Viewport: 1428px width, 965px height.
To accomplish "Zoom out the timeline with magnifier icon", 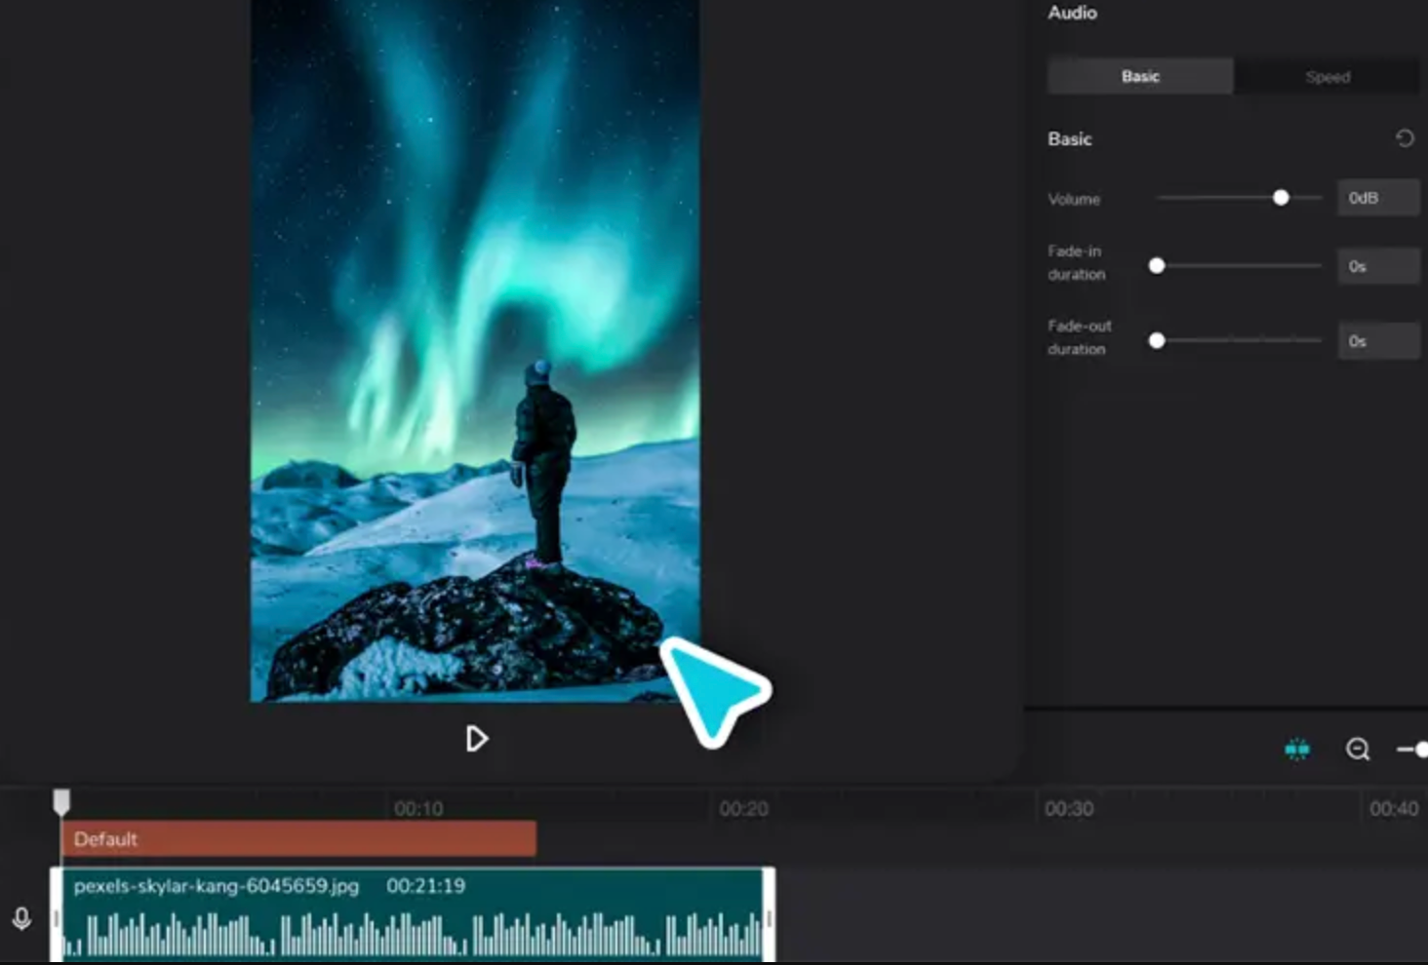I will pos(1358,749).
